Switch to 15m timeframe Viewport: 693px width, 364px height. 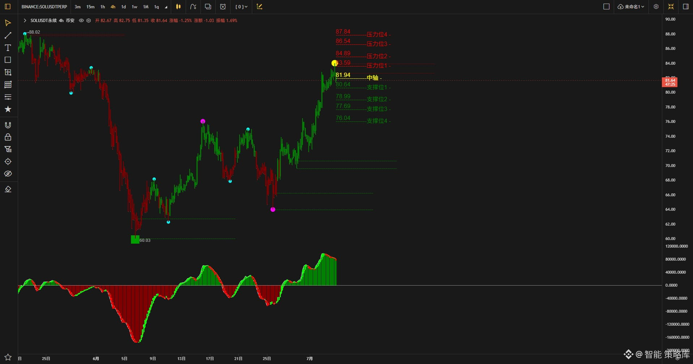90,7
